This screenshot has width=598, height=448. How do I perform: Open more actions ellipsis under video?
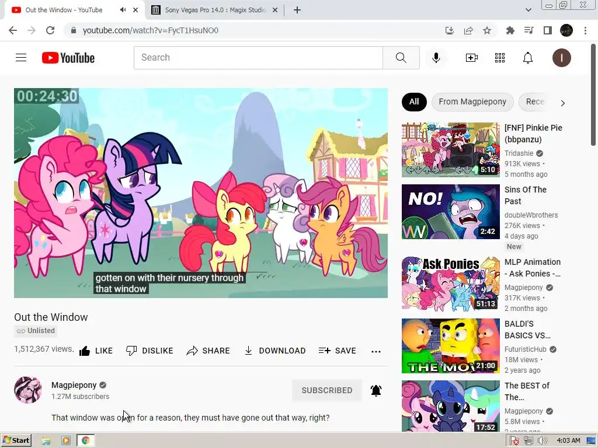(x=376, y=351)
